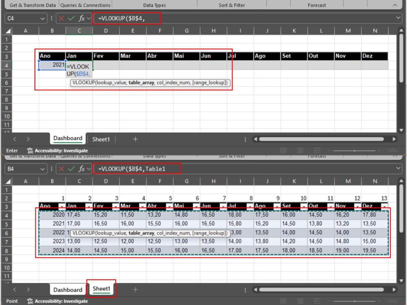Select row 4 header in top window

point(7,65)
